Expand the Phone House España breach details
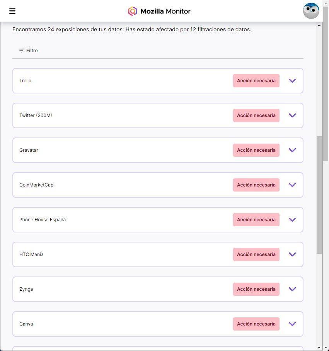The height and width of the screenshot is (351, 329). (x=292, y=220)
